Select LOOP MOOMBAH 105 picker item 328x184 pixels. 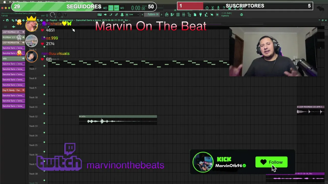(x=14, y=32)
